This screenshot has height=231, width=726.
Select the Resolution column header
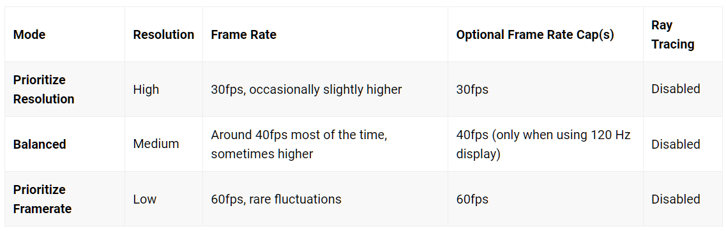[163, 34]
